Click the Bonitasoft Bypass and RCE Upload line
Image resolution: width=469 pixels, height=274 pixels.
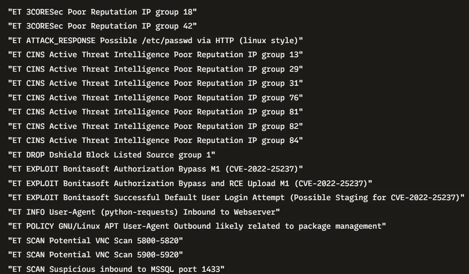tap(190, 183)
